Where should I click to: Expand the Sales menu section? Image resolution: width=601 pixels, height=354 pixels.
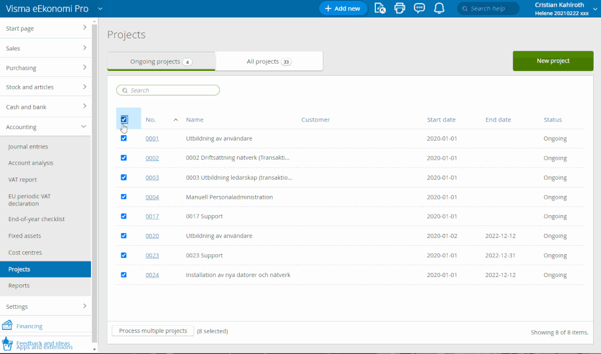click(x=46, y=48)
